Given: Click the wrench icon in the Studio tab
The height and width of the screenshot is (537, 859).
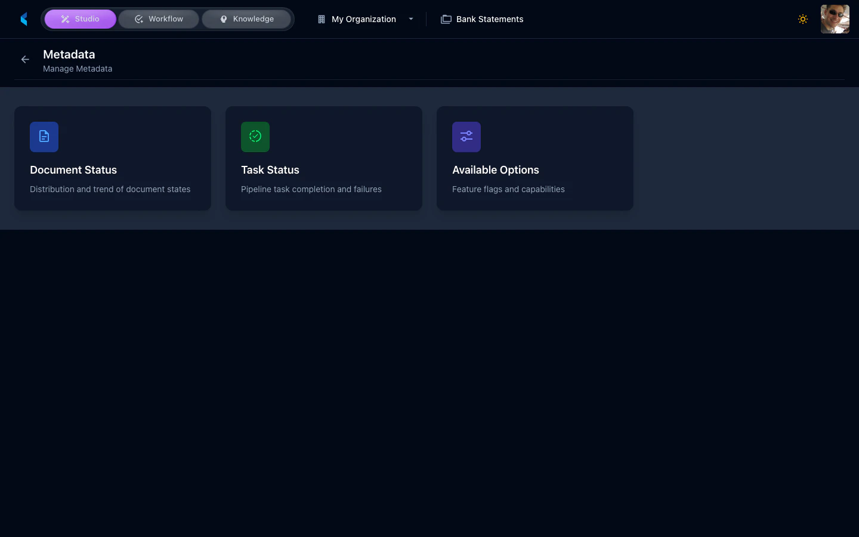Looking at the screenshot, I should tap(66, 18).
